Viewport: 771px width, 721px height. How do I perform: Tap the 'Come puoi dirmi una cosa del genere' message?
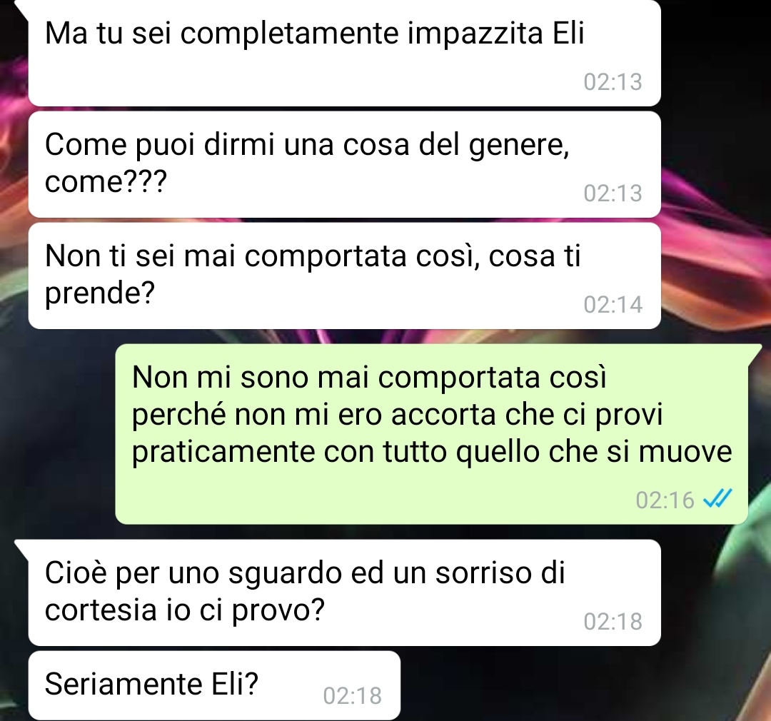344,164
